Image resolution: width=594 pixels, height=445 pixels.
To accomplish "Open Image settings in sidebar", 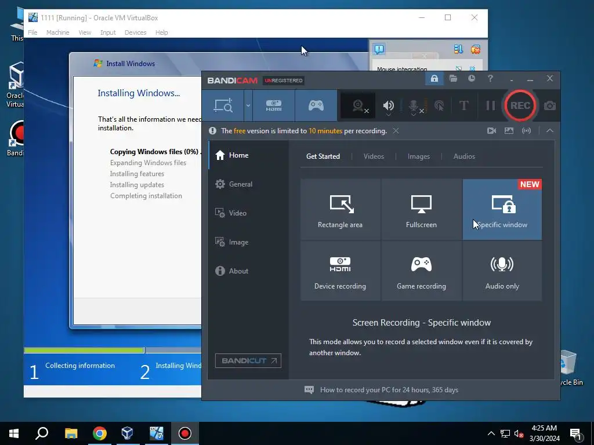I will [x=248, y=242].
